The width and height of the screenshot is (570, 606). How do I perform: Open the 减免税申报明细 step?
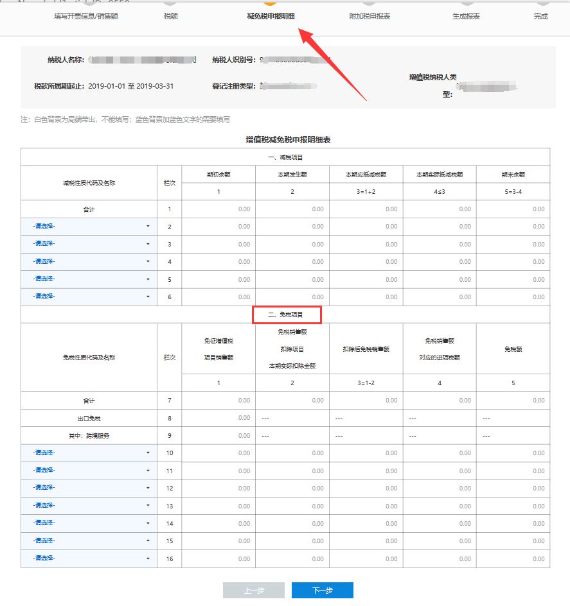coord(271,16)
